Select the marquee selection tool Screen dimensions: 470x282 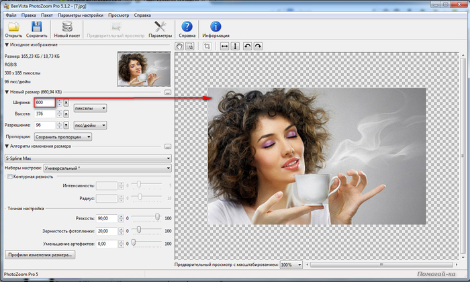point(190,46)
